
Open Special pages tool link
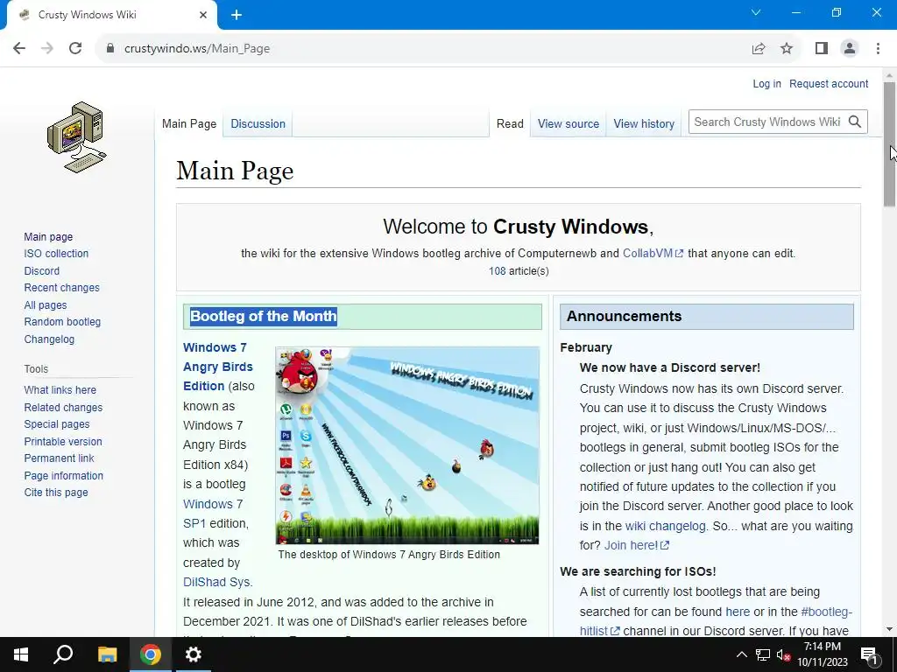pyautogui.click(x=57, y=424)
